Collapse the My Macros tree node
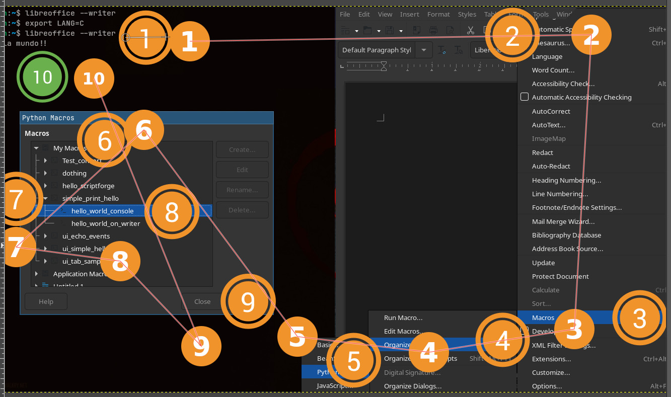The image size is (671, 397). tap(36, 148)
